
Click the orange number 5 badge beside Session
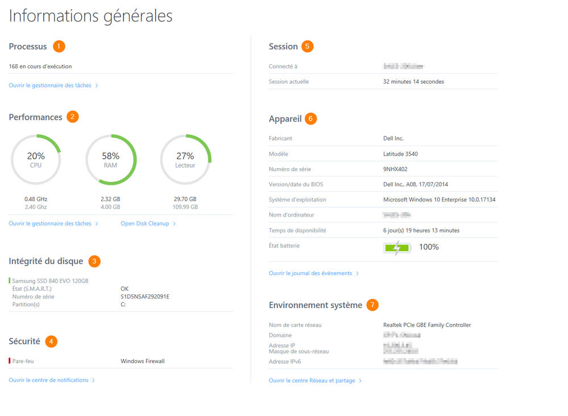[x=307, y=47]
